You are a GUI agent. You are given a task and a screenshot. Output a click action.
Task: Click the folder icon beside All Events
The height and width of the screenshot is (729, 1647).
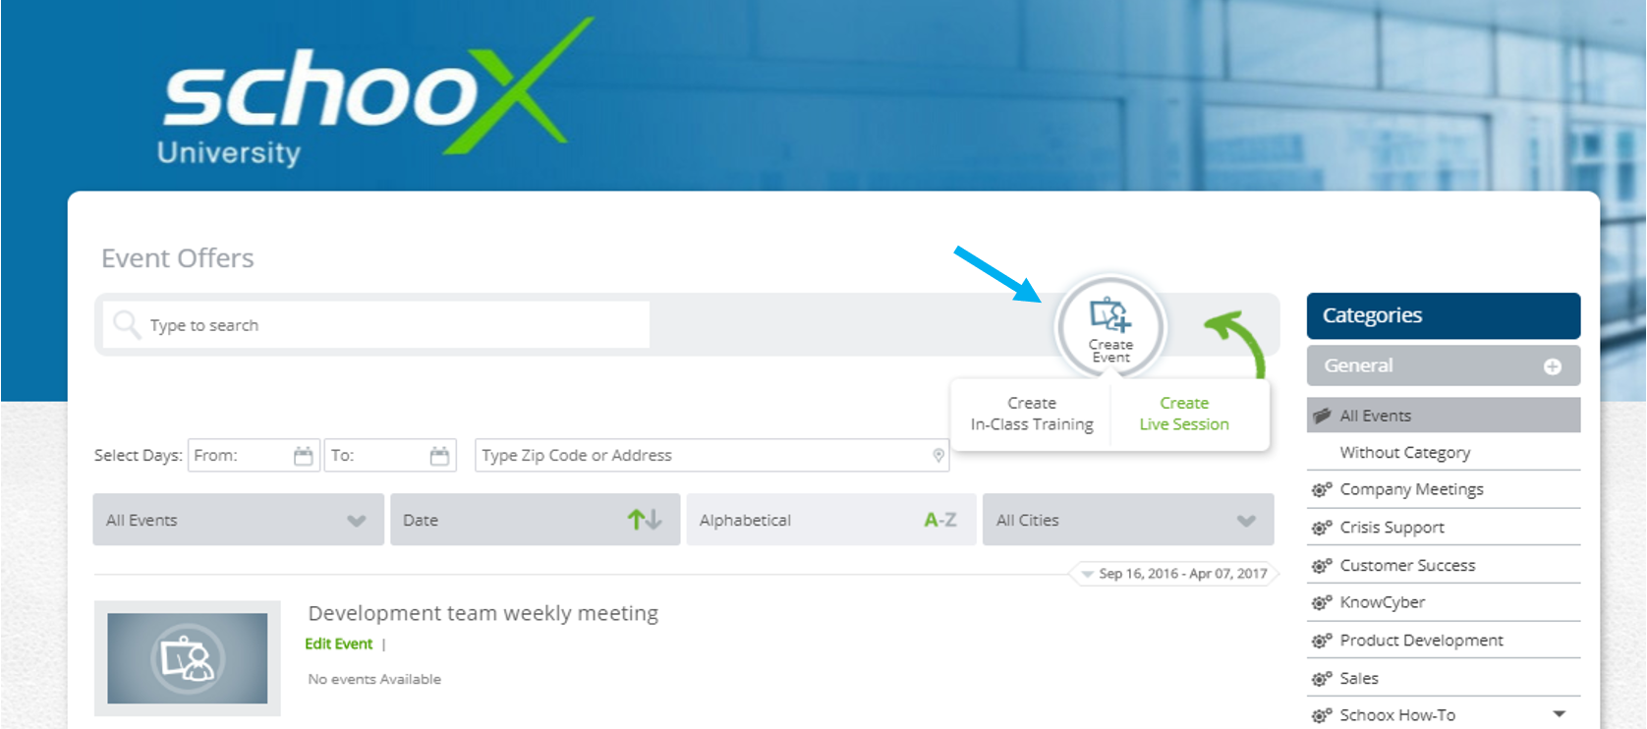(1322, 415)
